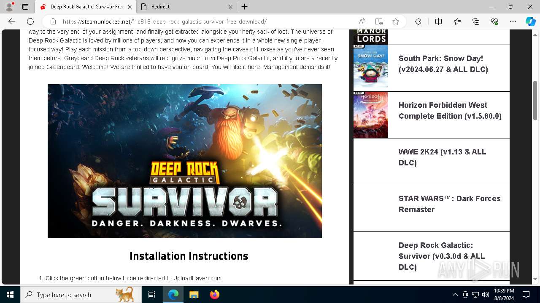Open Copilot sidebar icon
The width and height of the screenshot is (540, 303).
pyautogui.click(x=530, y=21)
